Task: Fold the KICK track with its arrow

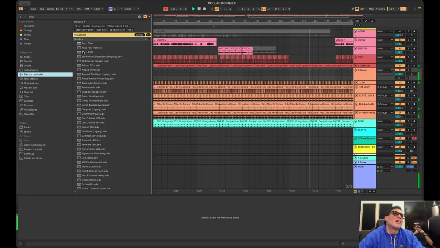Action: click(355, 57)
